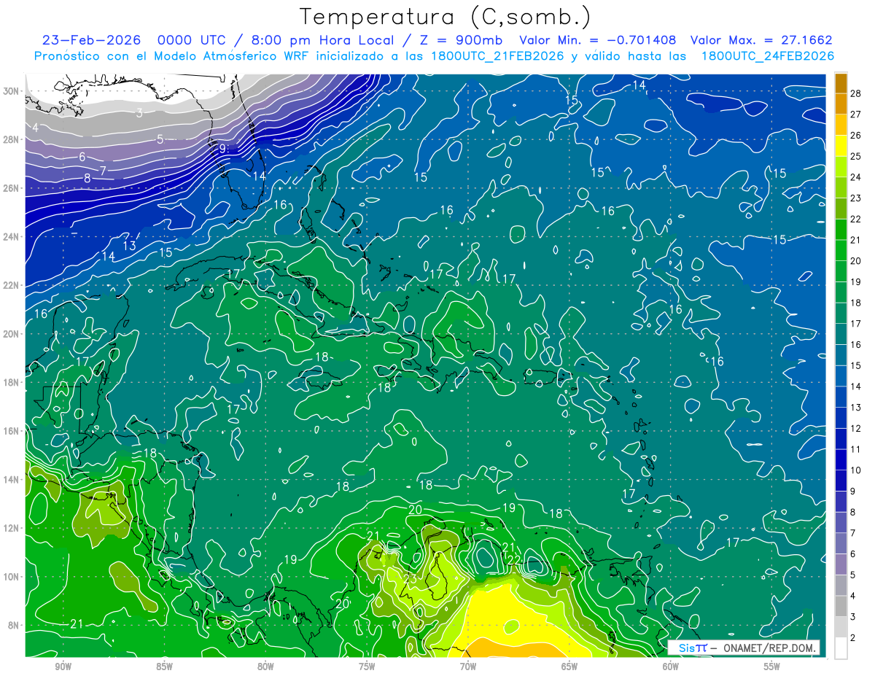The width and height of the screenshot is (875, 676).
Task: Click the color scale label '25'
Action: pos(856,156)
